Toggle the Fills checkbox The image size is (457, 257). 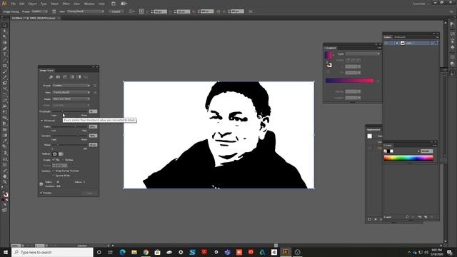pos(54,160)
